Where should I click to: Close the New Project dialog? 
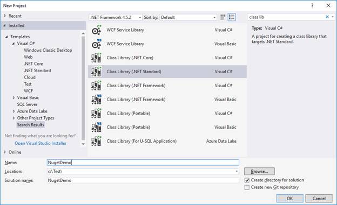pyautogui.click(x=328, y=5)
